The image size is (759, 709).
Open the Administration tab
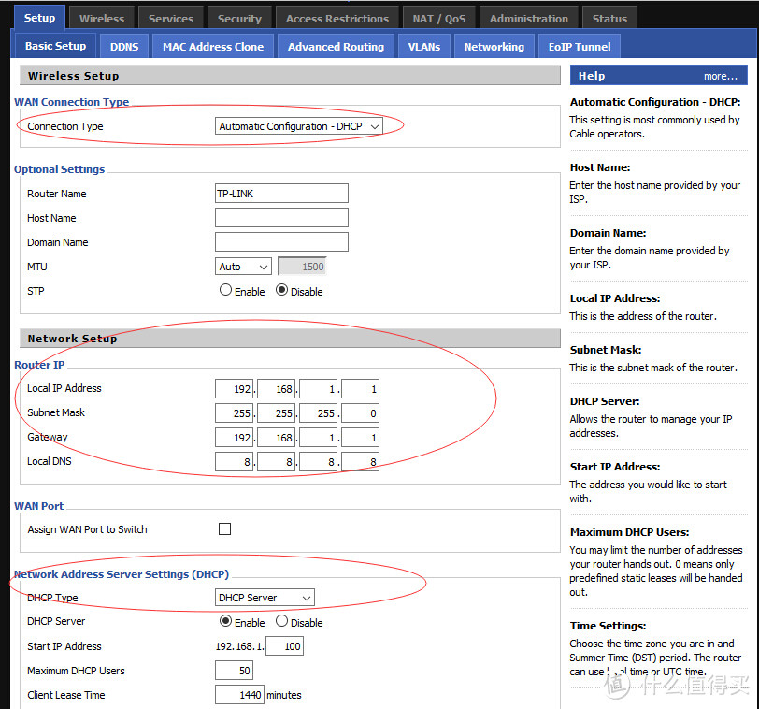(528, 18)
